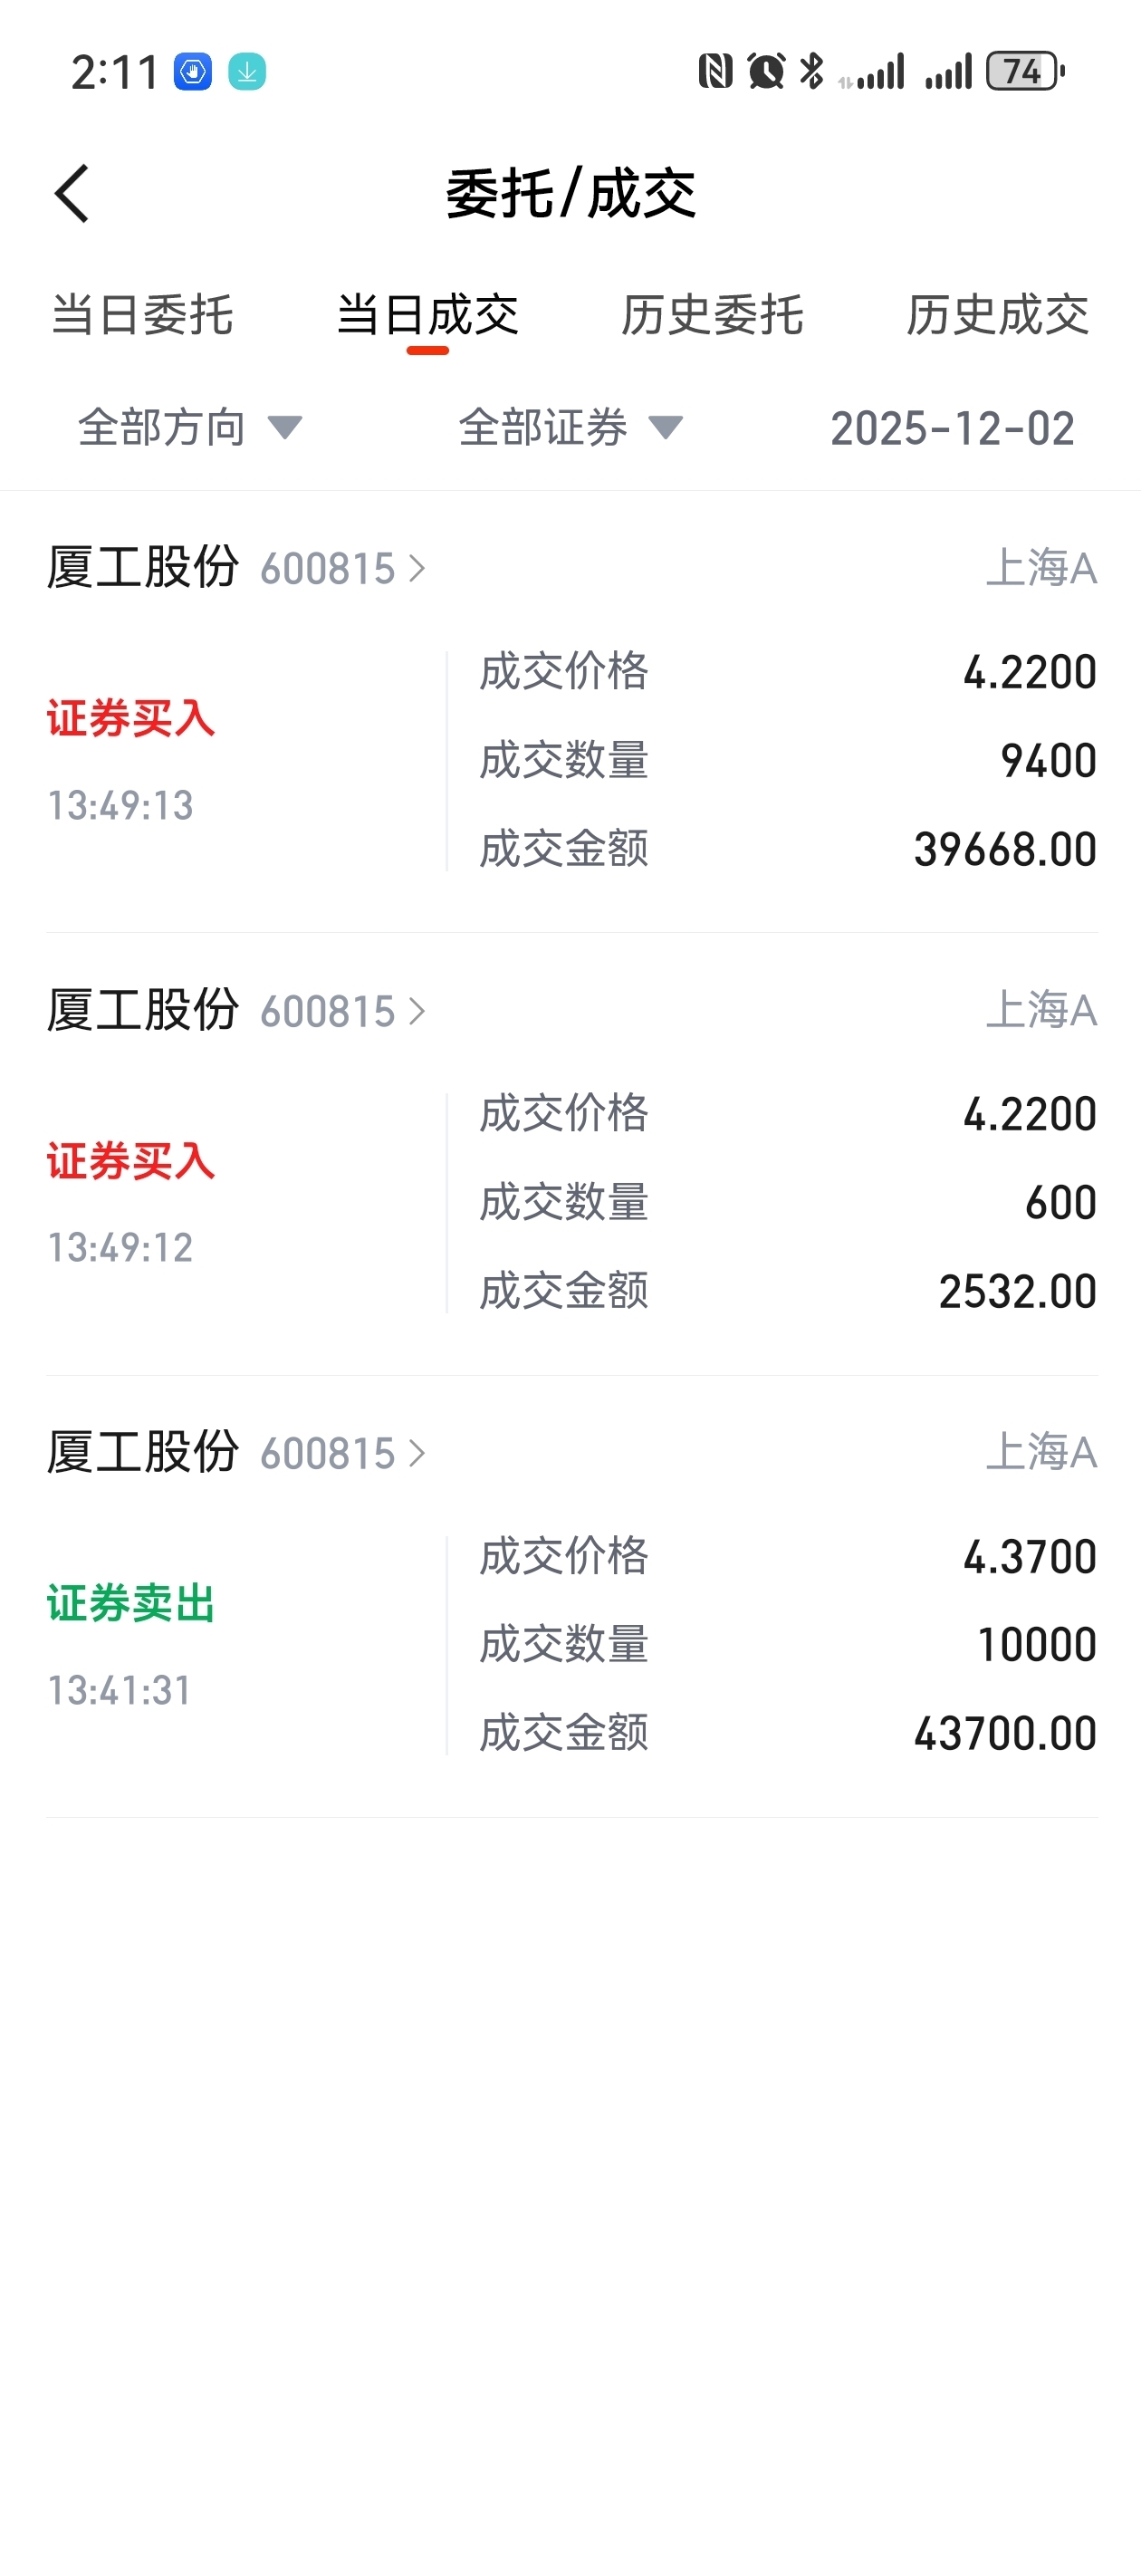Tap the 证券卖出 label of the 13:41:31 trade

(x=131, y=1604)
